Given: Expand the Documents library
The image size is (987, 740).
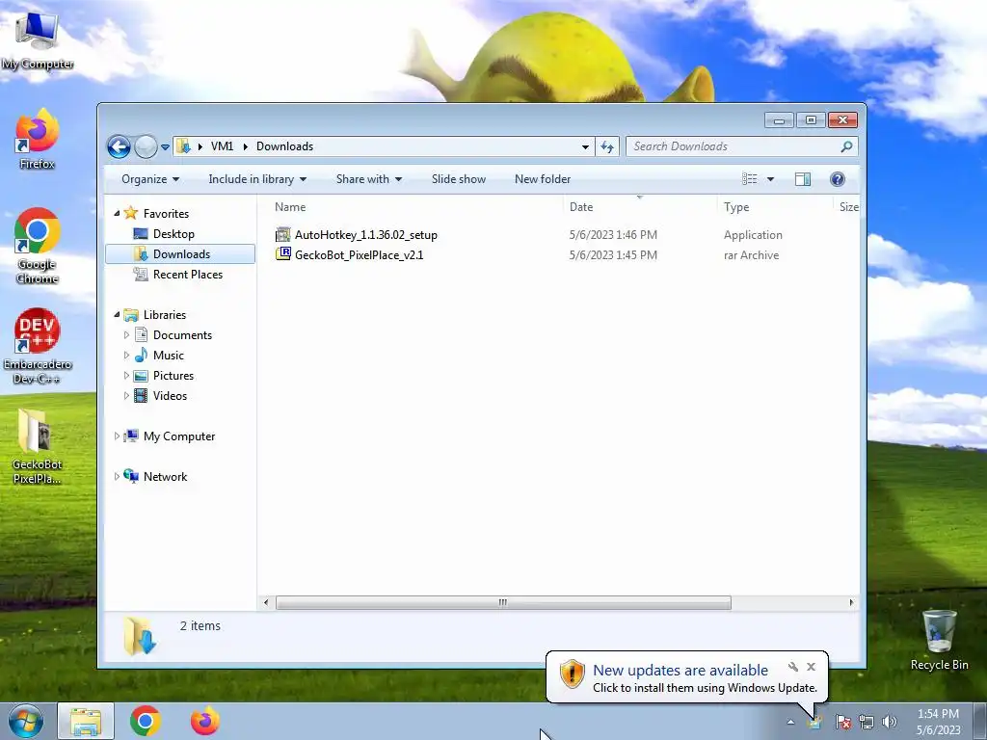Looking at the screenshot, I should [x=126, y=334].
